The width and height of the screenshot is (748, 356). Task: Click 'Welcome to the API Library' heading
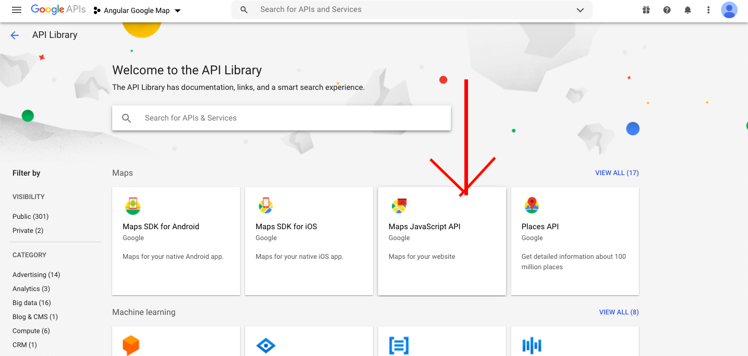187,70
